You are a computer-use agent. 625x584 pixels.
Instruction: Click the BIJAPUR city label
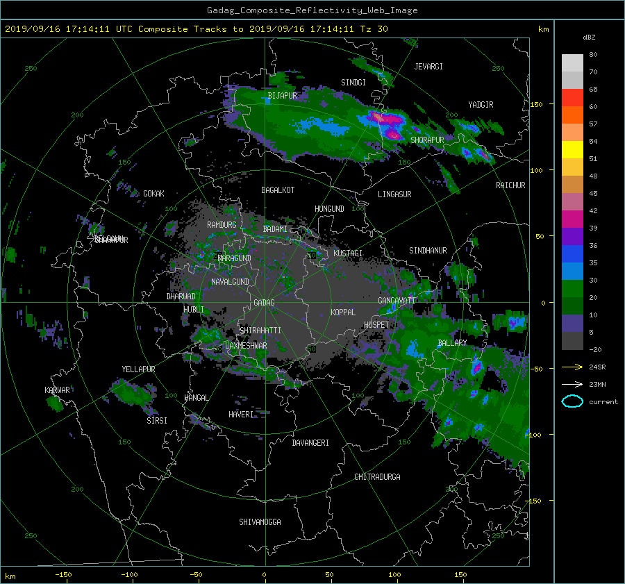click(x=282, y=96)
